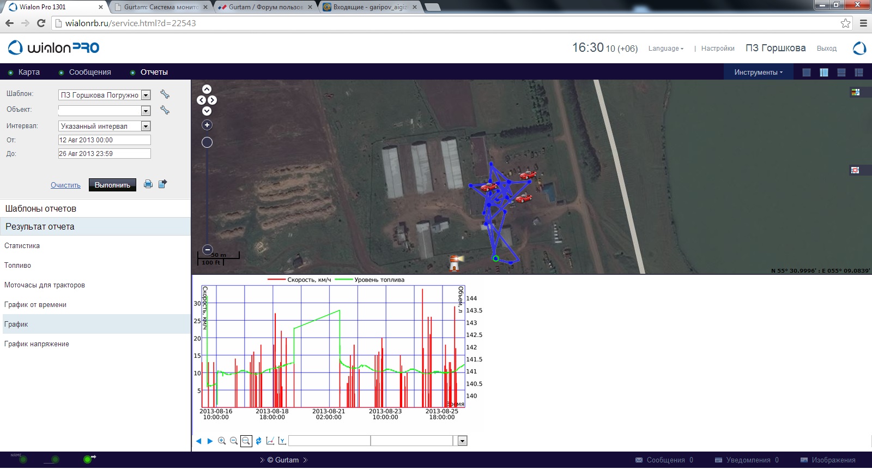
Task: Click the chart zoom-out magnifier icon
Action: [x=234, y=441]
